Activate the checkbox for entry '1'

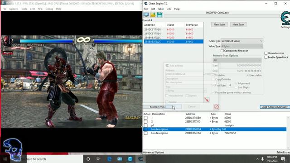[145, 118]
